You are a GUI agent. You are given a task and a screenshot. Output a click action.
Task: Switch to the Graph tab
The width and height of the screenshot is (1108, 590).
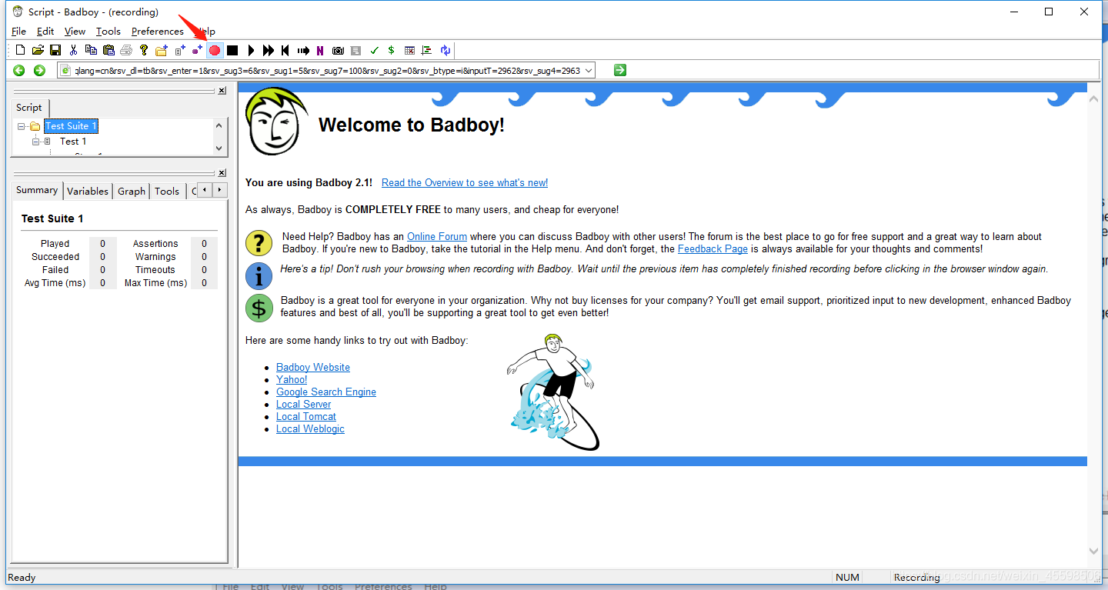coord(132,192)
